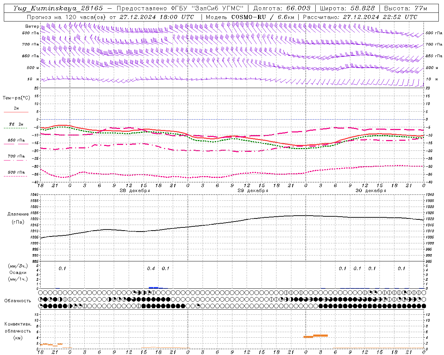444x355 pixels.
Task: Select the (мм/3ч.) unit label
Action: click(x=18, y=266)
